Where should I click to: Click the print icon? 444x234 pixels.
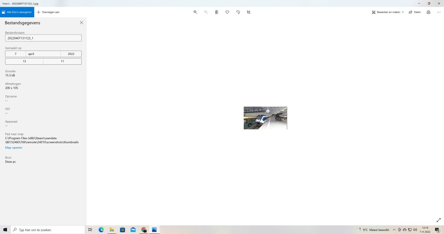[428, 12]
